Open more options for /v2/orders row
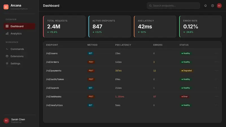 (x=216, y=62)
